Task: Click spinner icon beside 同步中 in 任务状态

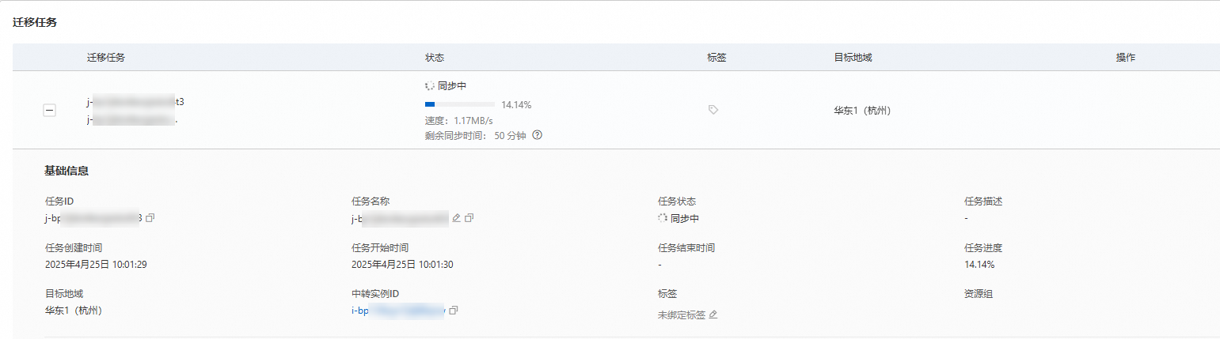Action: 663,218
